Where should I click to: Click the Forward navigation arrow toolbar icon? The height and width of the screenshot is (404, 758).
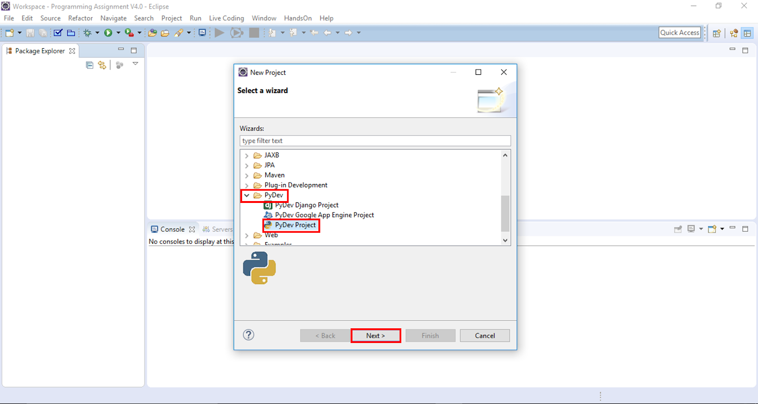tap(348, 33)
